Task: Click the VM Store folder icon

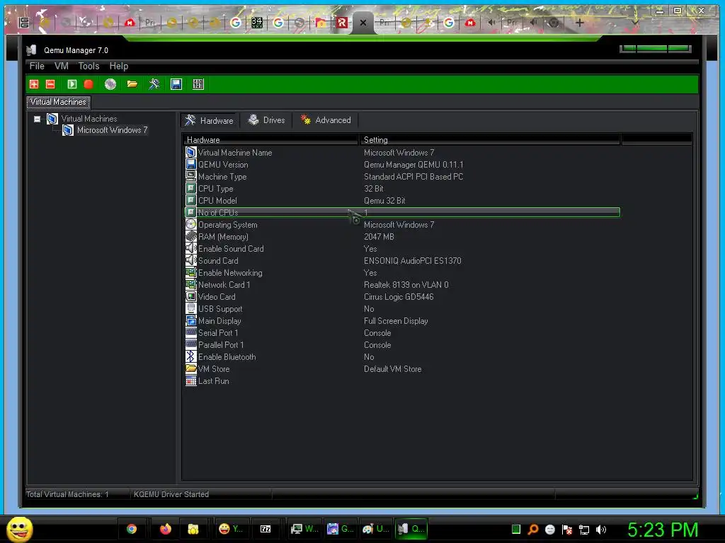Action: (191, 368)
